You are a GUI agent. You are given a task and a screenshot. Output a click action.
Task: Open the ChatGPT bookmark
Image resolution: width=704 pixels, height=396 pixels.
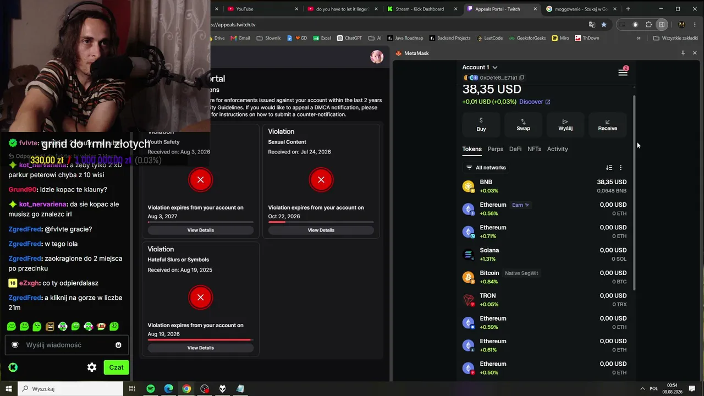click(349, 38)
